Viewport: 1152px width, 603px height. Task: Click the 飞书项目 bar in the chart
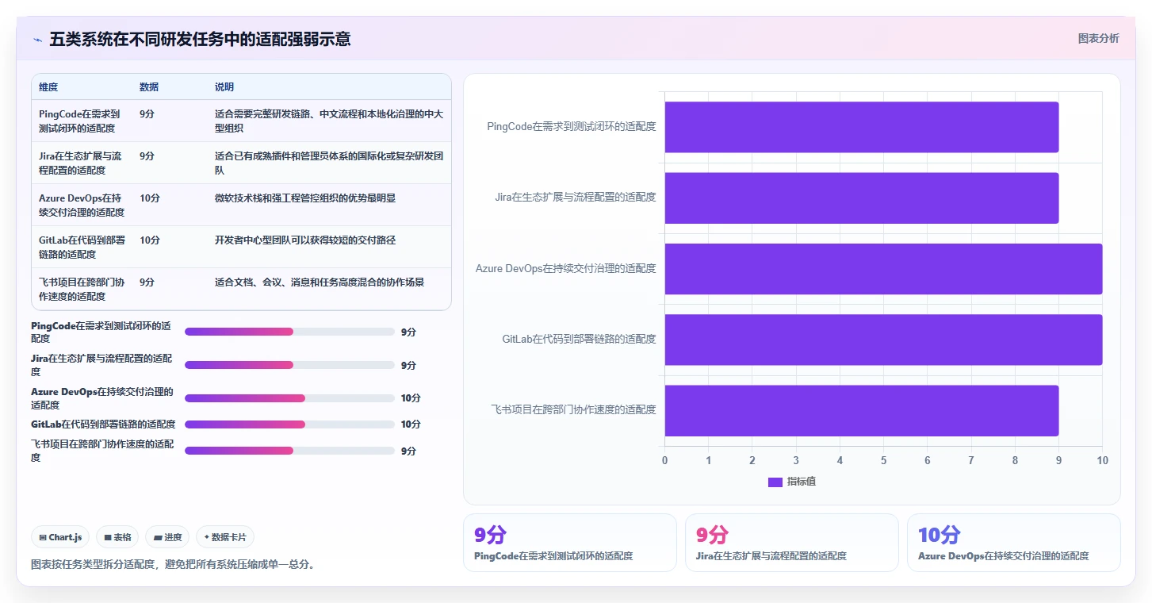pos(862,409)
